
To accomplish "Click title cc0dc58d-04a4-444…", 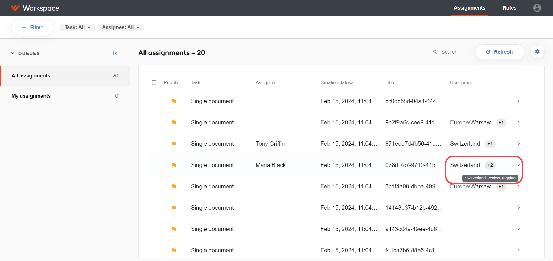I will coord(414,101).
